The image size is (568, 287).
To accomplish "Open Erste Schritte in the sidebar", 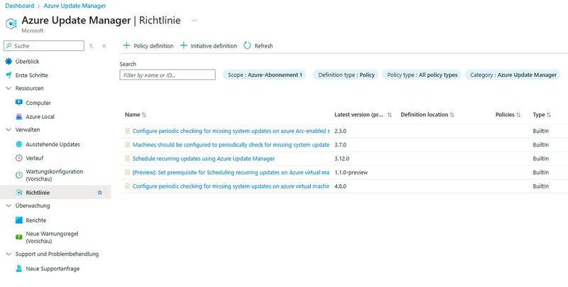I will click(x=31, y=75).
